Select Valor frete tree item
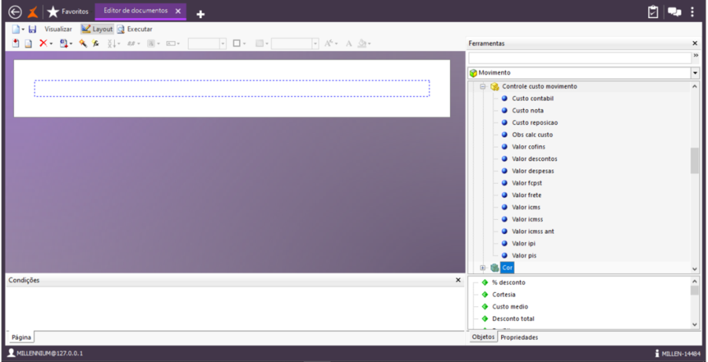708x362 pixels. [x=526, y=196]
